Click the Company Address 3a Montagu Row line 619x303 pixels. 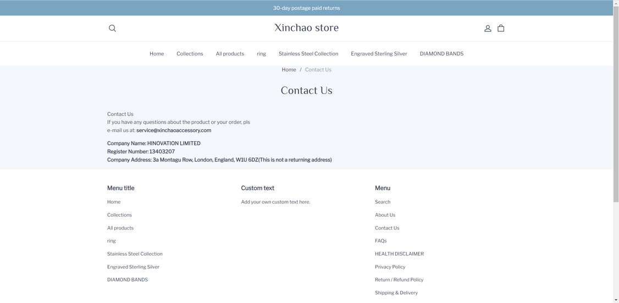(x=219, y=160)
